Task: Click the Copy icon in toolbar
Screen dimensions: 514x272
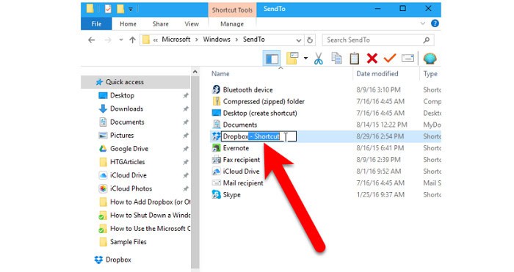Action: pyautogui.click(x=336, y=58)
